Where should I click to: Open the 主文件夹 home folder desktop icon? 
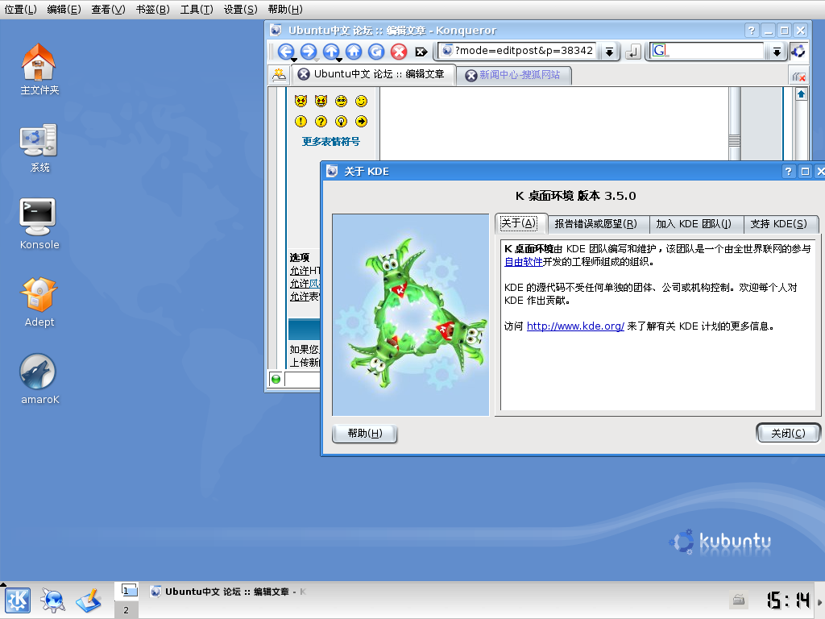point(39,69)
